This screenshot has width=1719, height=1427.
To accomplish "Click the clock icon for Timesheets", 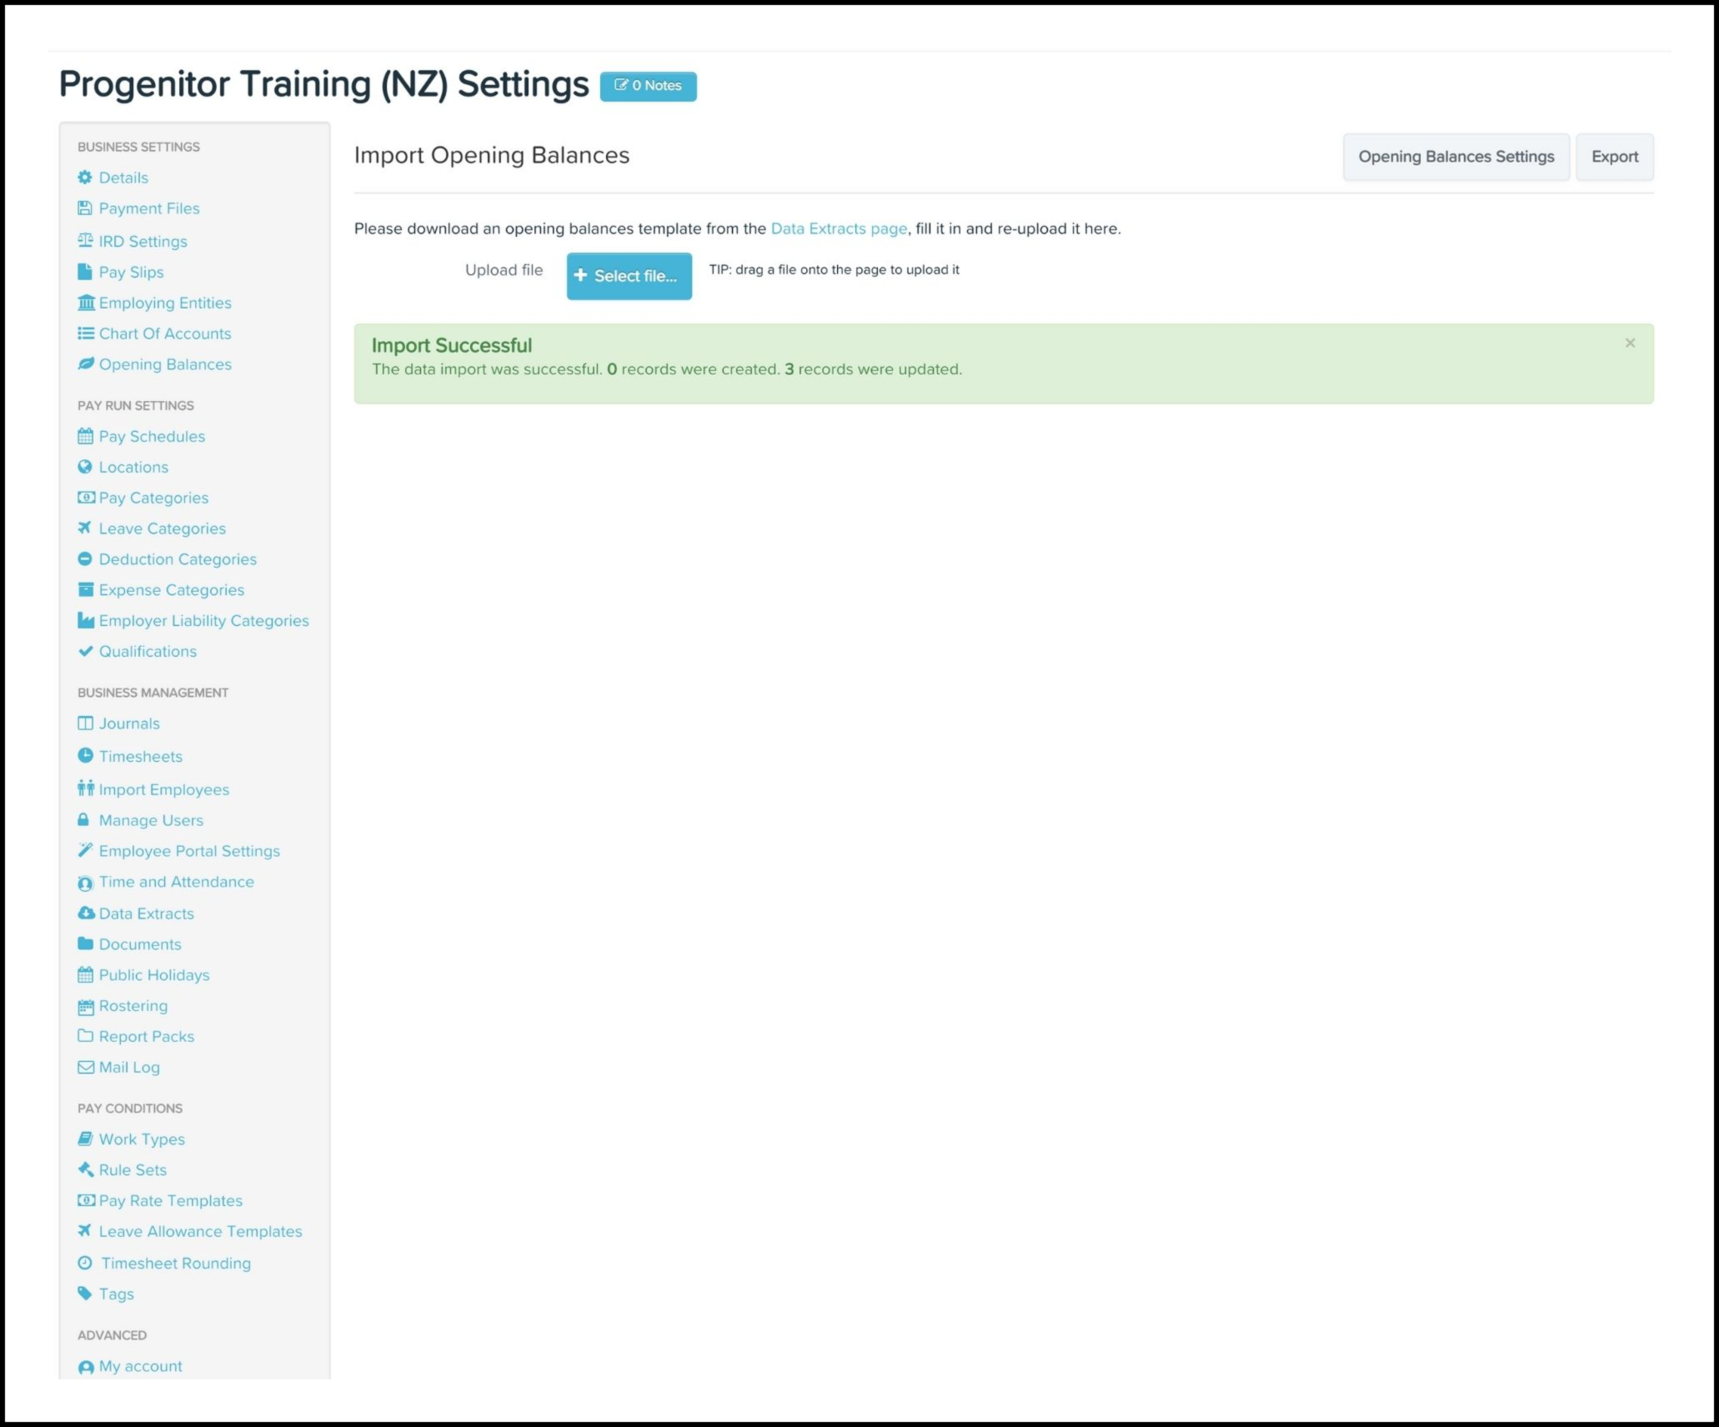I will 84,756.
